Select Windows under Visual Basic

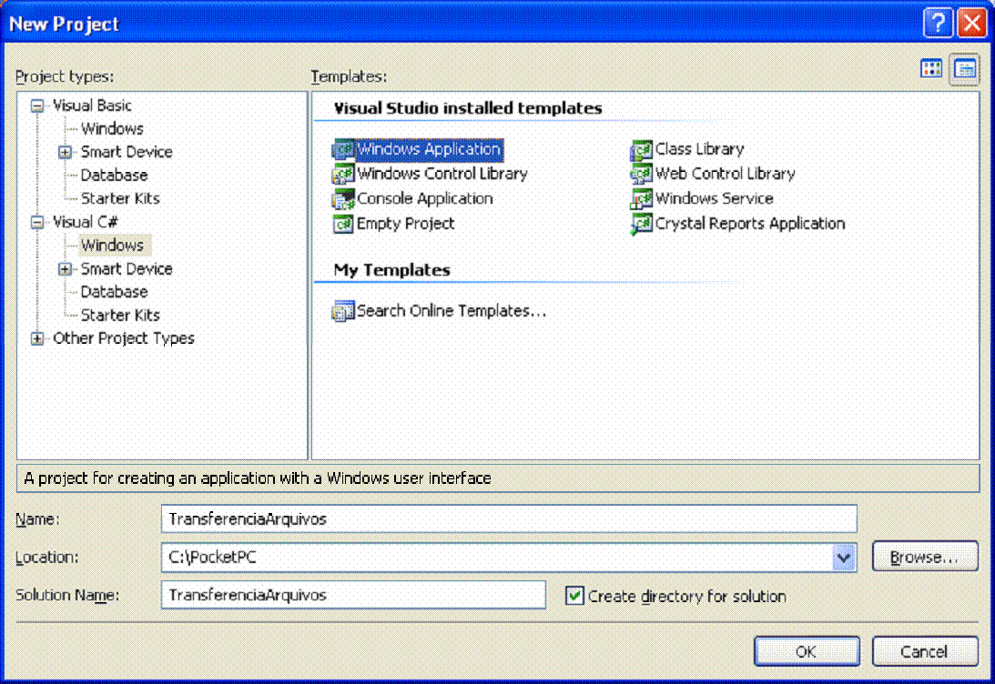pos(112,128)
